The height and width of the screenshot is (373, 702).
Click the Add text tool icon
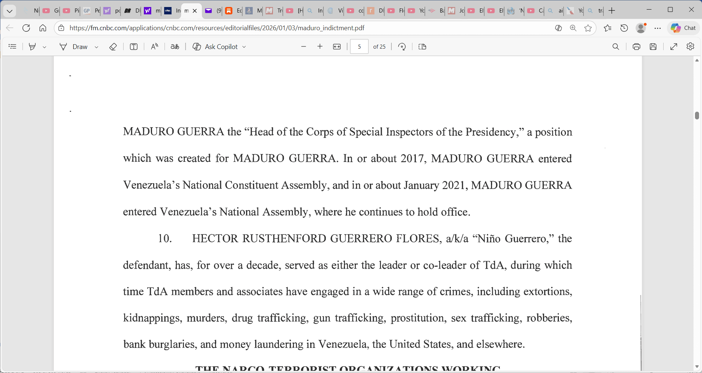click(x=134, y=46)
